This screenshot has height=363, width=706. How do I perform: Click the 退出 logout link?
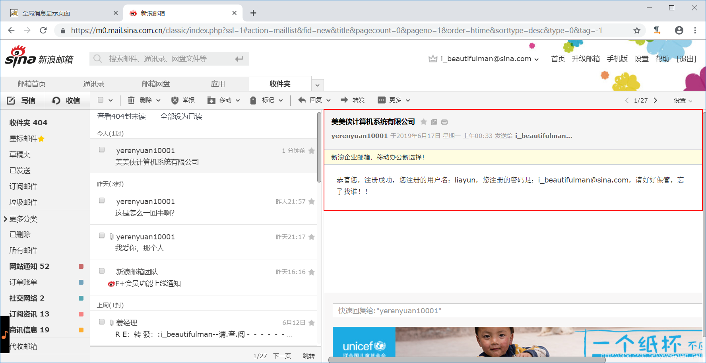(687, 59)
